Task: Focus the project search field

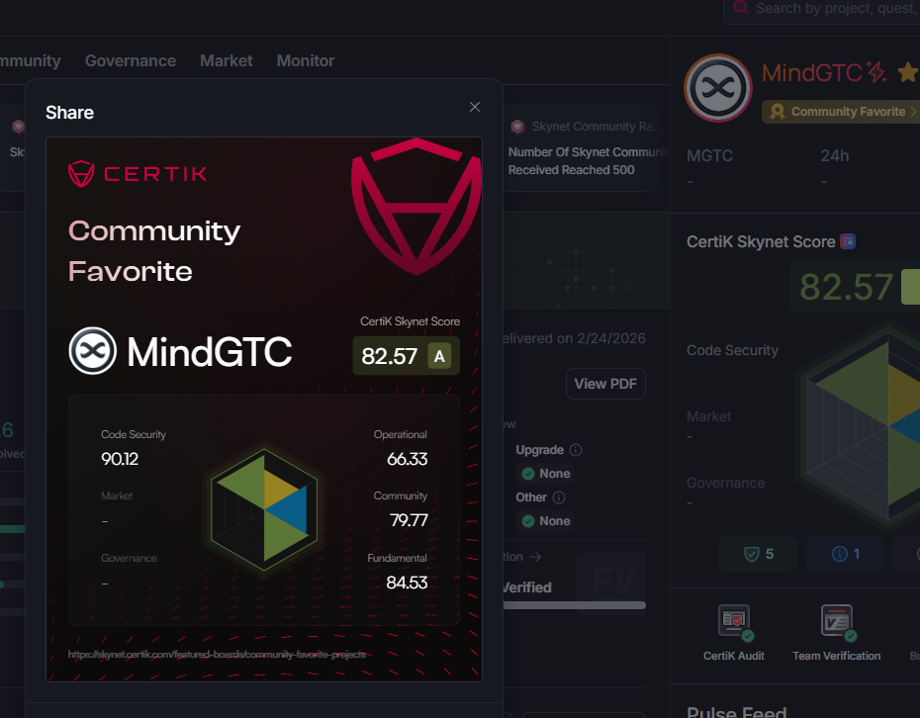Action: 821,8
